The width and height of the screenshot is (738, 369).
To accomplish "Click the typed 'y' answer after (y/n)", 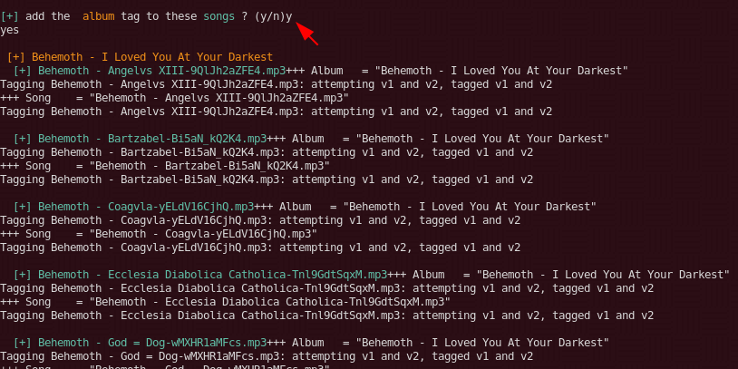I will tap(289, 17).
